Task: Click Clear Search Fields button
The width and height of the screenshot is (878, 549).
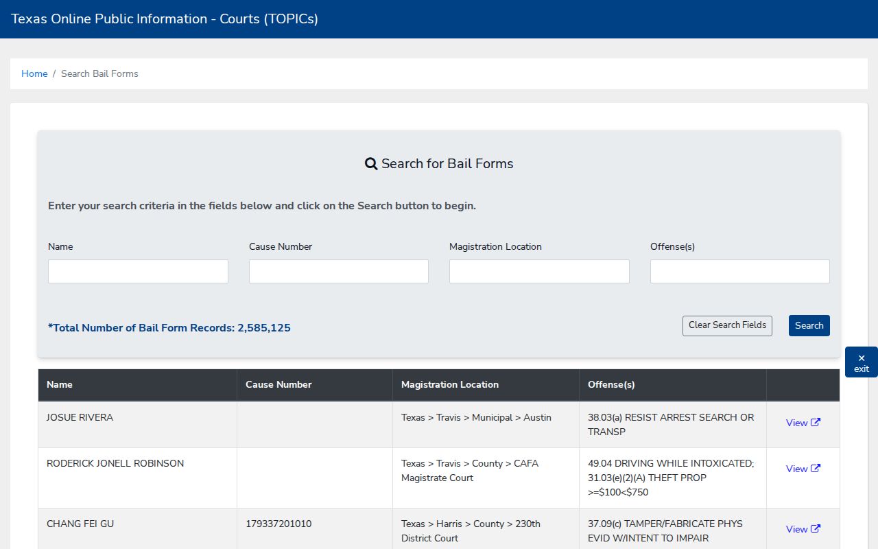Action: (x=727, y=325)
